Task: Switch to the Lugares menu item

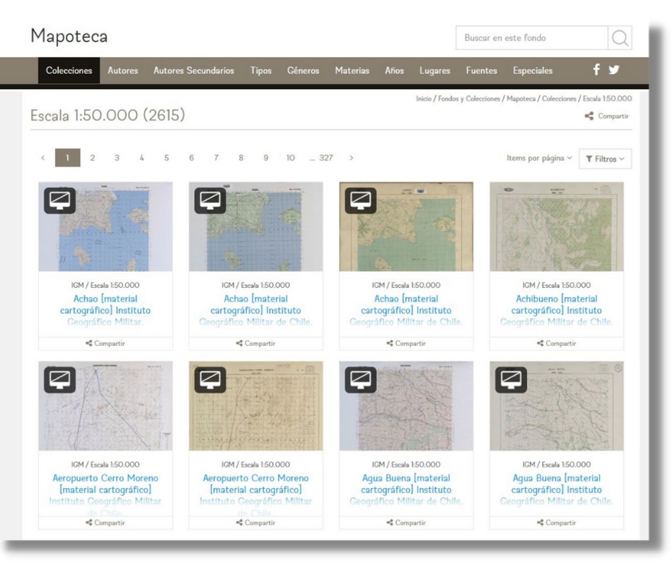Action: (434, 71)
